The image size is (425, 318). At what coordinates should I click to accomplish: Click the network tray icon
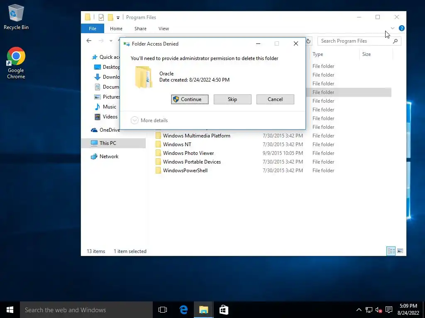(x=369, y=310)
